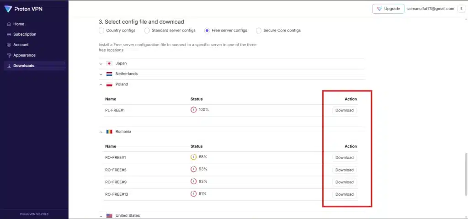This screenshot has width=468, height=219.
Task: Open Appearance settings in sidebar
Action: click(34, 55)
